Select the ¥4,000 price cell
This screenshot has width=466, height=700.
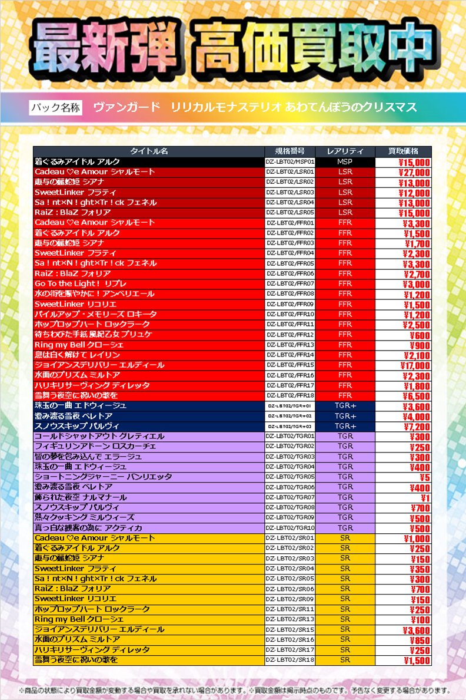coord(403,417)
